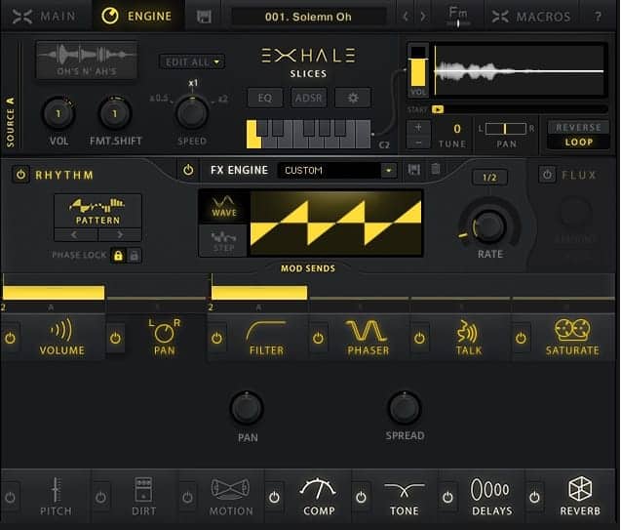The height and width of the screenshot is (530, 621).
Task: Enable phase lock closed padlock
Action: tap(118, 256)
